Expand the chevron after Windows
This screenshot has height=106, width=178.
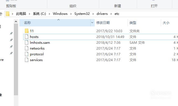pos(71,14)
